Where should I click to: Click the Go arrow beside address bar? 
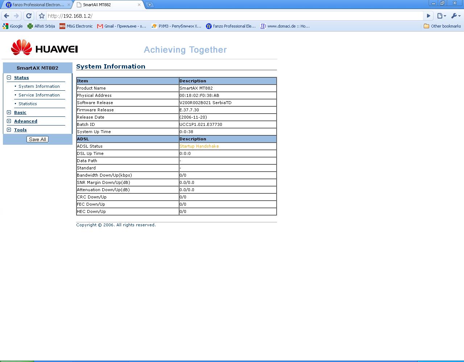[428, 16]
